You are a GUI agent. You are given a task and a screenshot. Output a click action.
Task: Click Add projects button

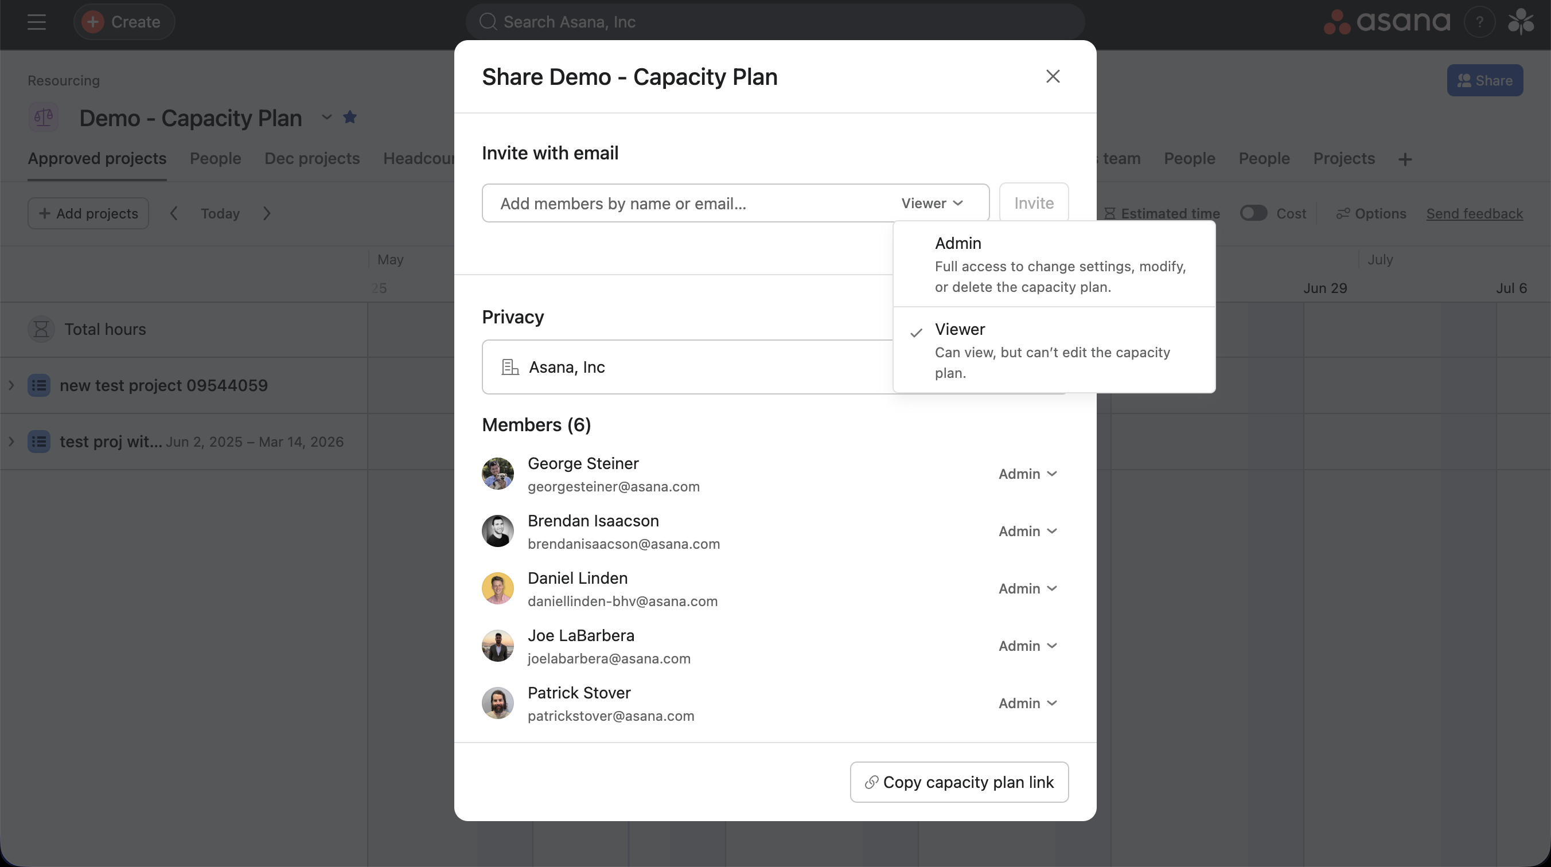coord(88,213)
